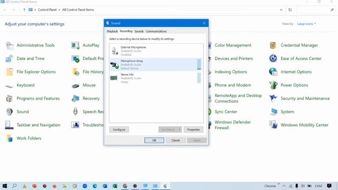The height and width of the screenshot is (190, 338).
Task: Go up one folder level
Action: coord(24,10)
